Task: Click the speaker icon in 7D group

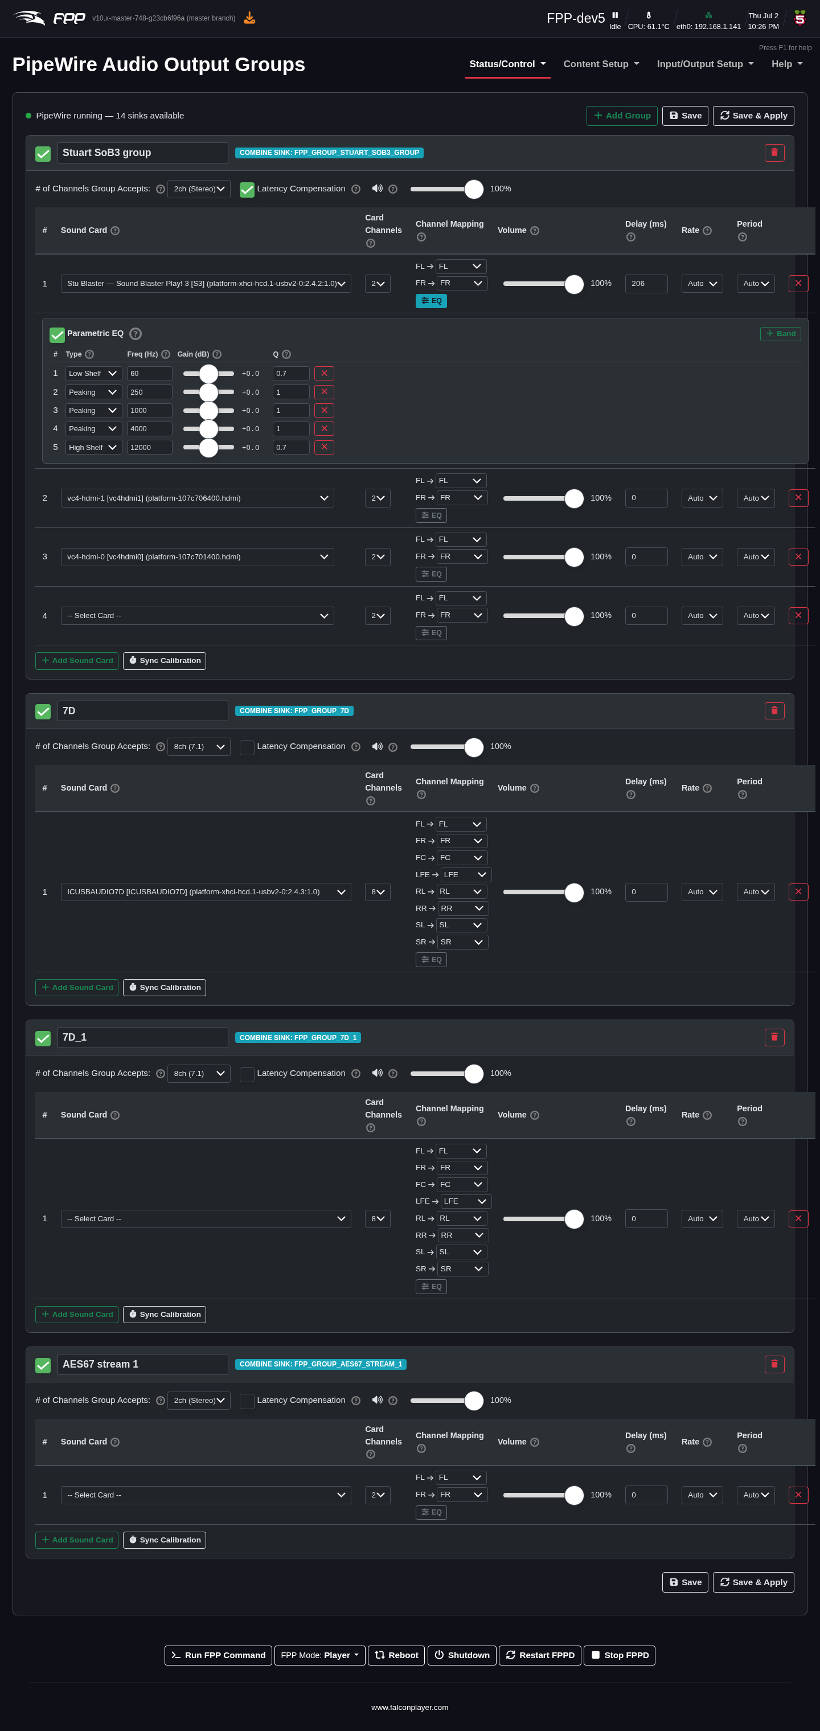Action: [378, 747]
